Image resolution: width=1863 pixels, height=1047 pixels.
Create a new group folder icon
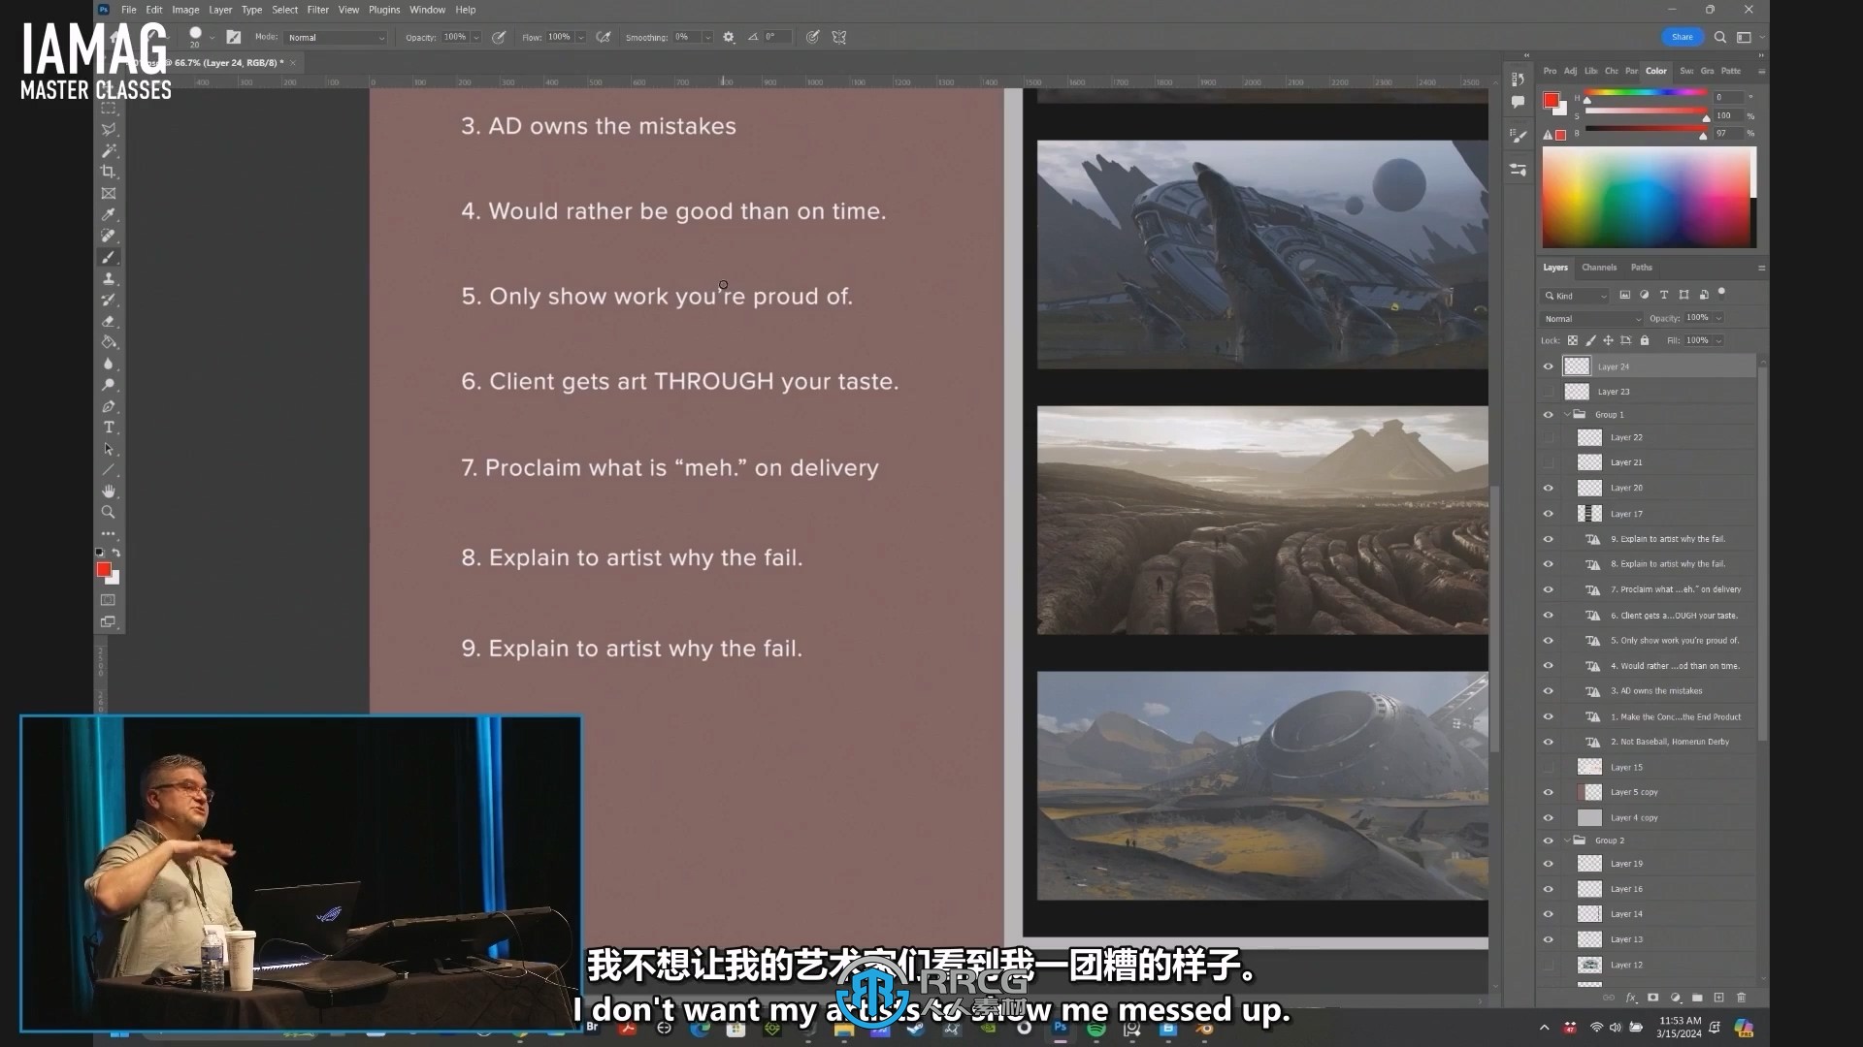click(1697, 997)
